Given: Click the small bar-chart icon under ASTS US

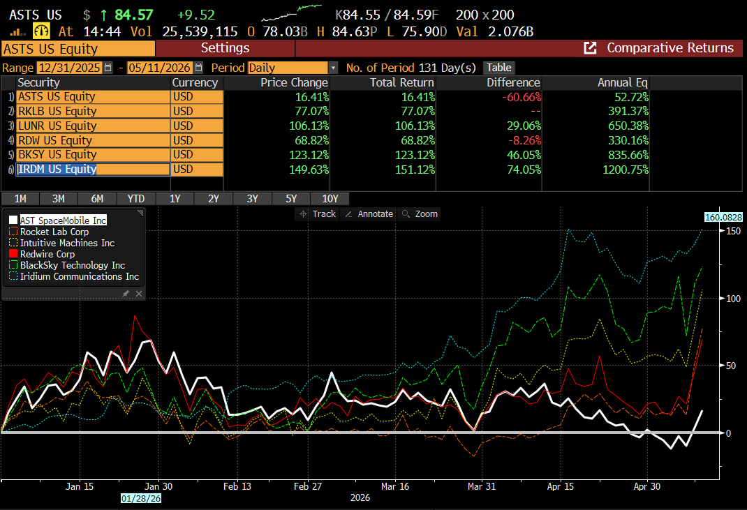Looking at the screenshot, I should [x=17, y=32].
